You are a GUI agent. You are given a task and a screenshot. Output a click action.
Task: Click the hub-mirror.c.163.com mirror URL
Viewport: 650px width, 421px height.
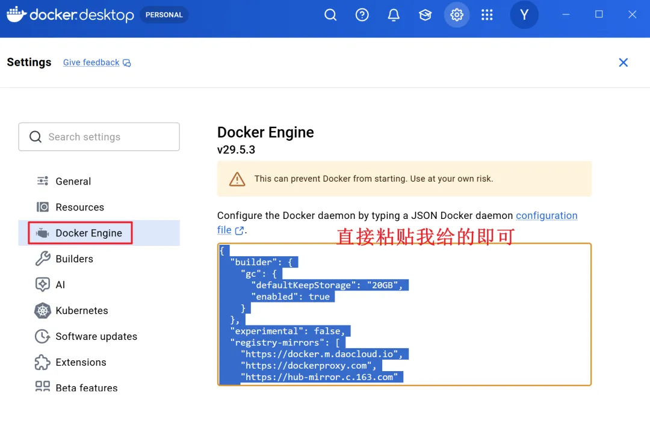pos(319,377)
